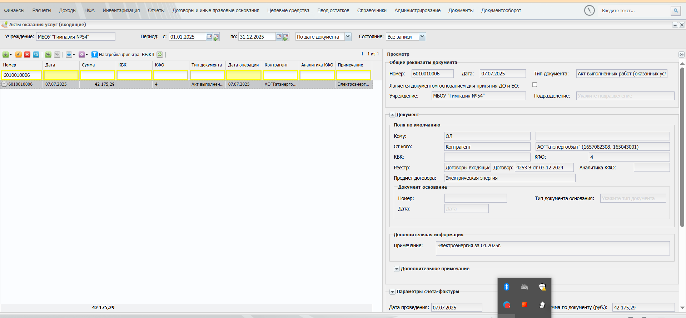Open the Финансы menu
Image resolution: width=686 pixels, height=318 pixels.
click(14, 10)
